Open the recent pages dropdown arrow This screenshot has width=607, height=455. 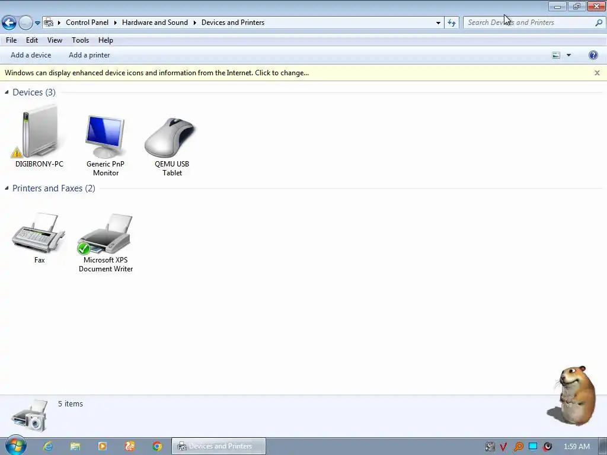coord(37,23)
